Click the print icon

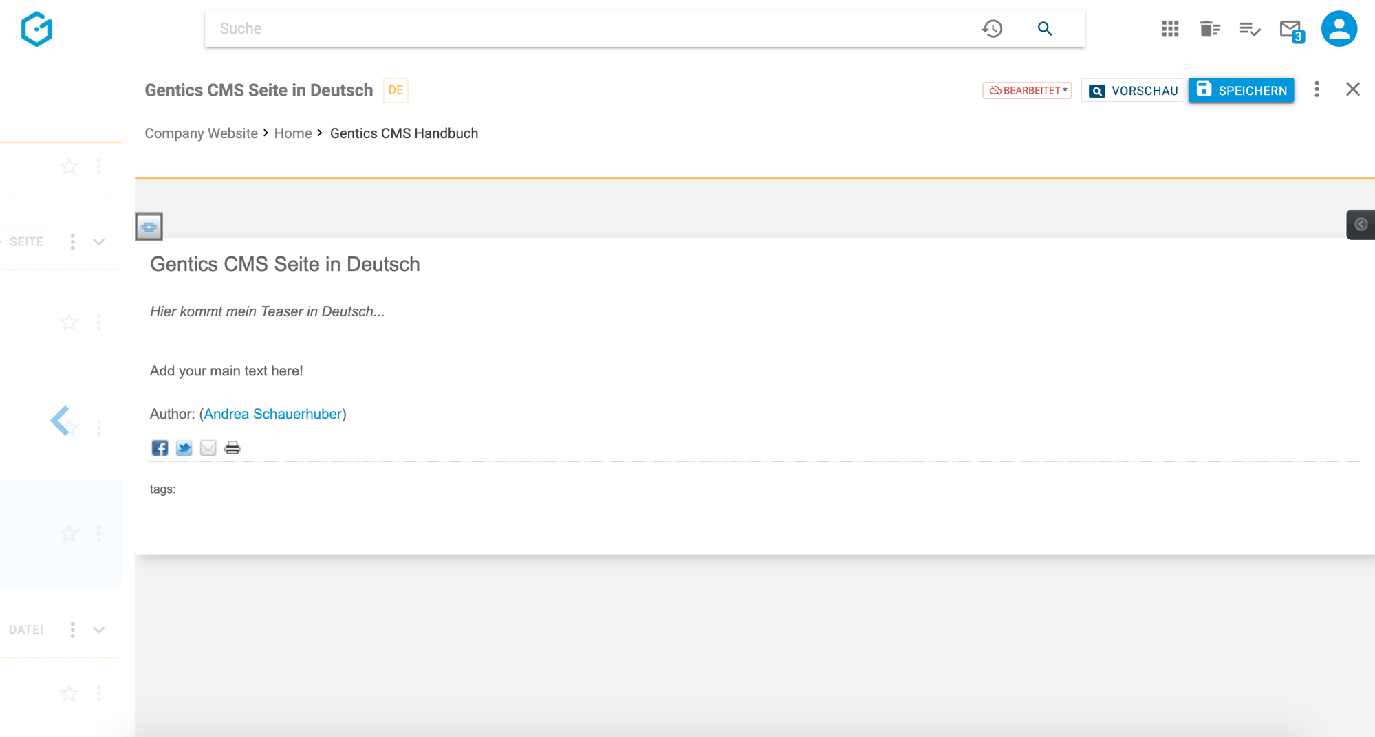[x=232, y=448]
